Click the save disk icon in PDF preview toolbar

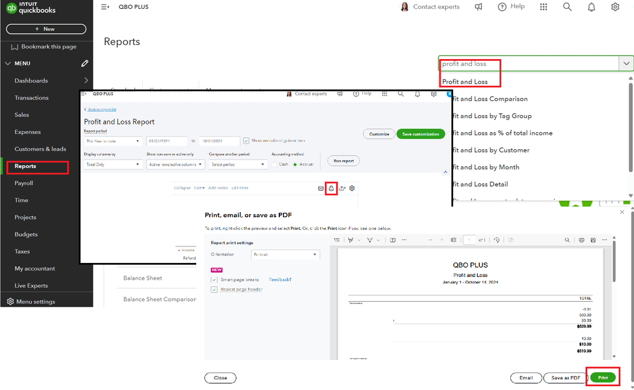click(x=593, y=240)
